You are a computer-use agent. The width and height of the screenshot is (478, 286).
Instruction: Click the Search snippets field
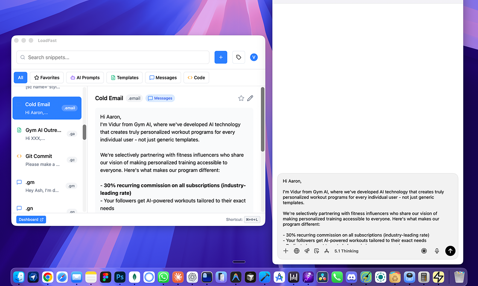pyautogui.click(x=113, y=57)
